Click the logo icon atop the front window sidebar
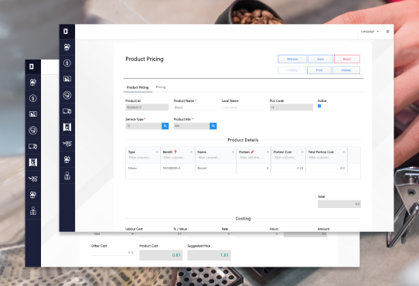 (x=66, y=32)
